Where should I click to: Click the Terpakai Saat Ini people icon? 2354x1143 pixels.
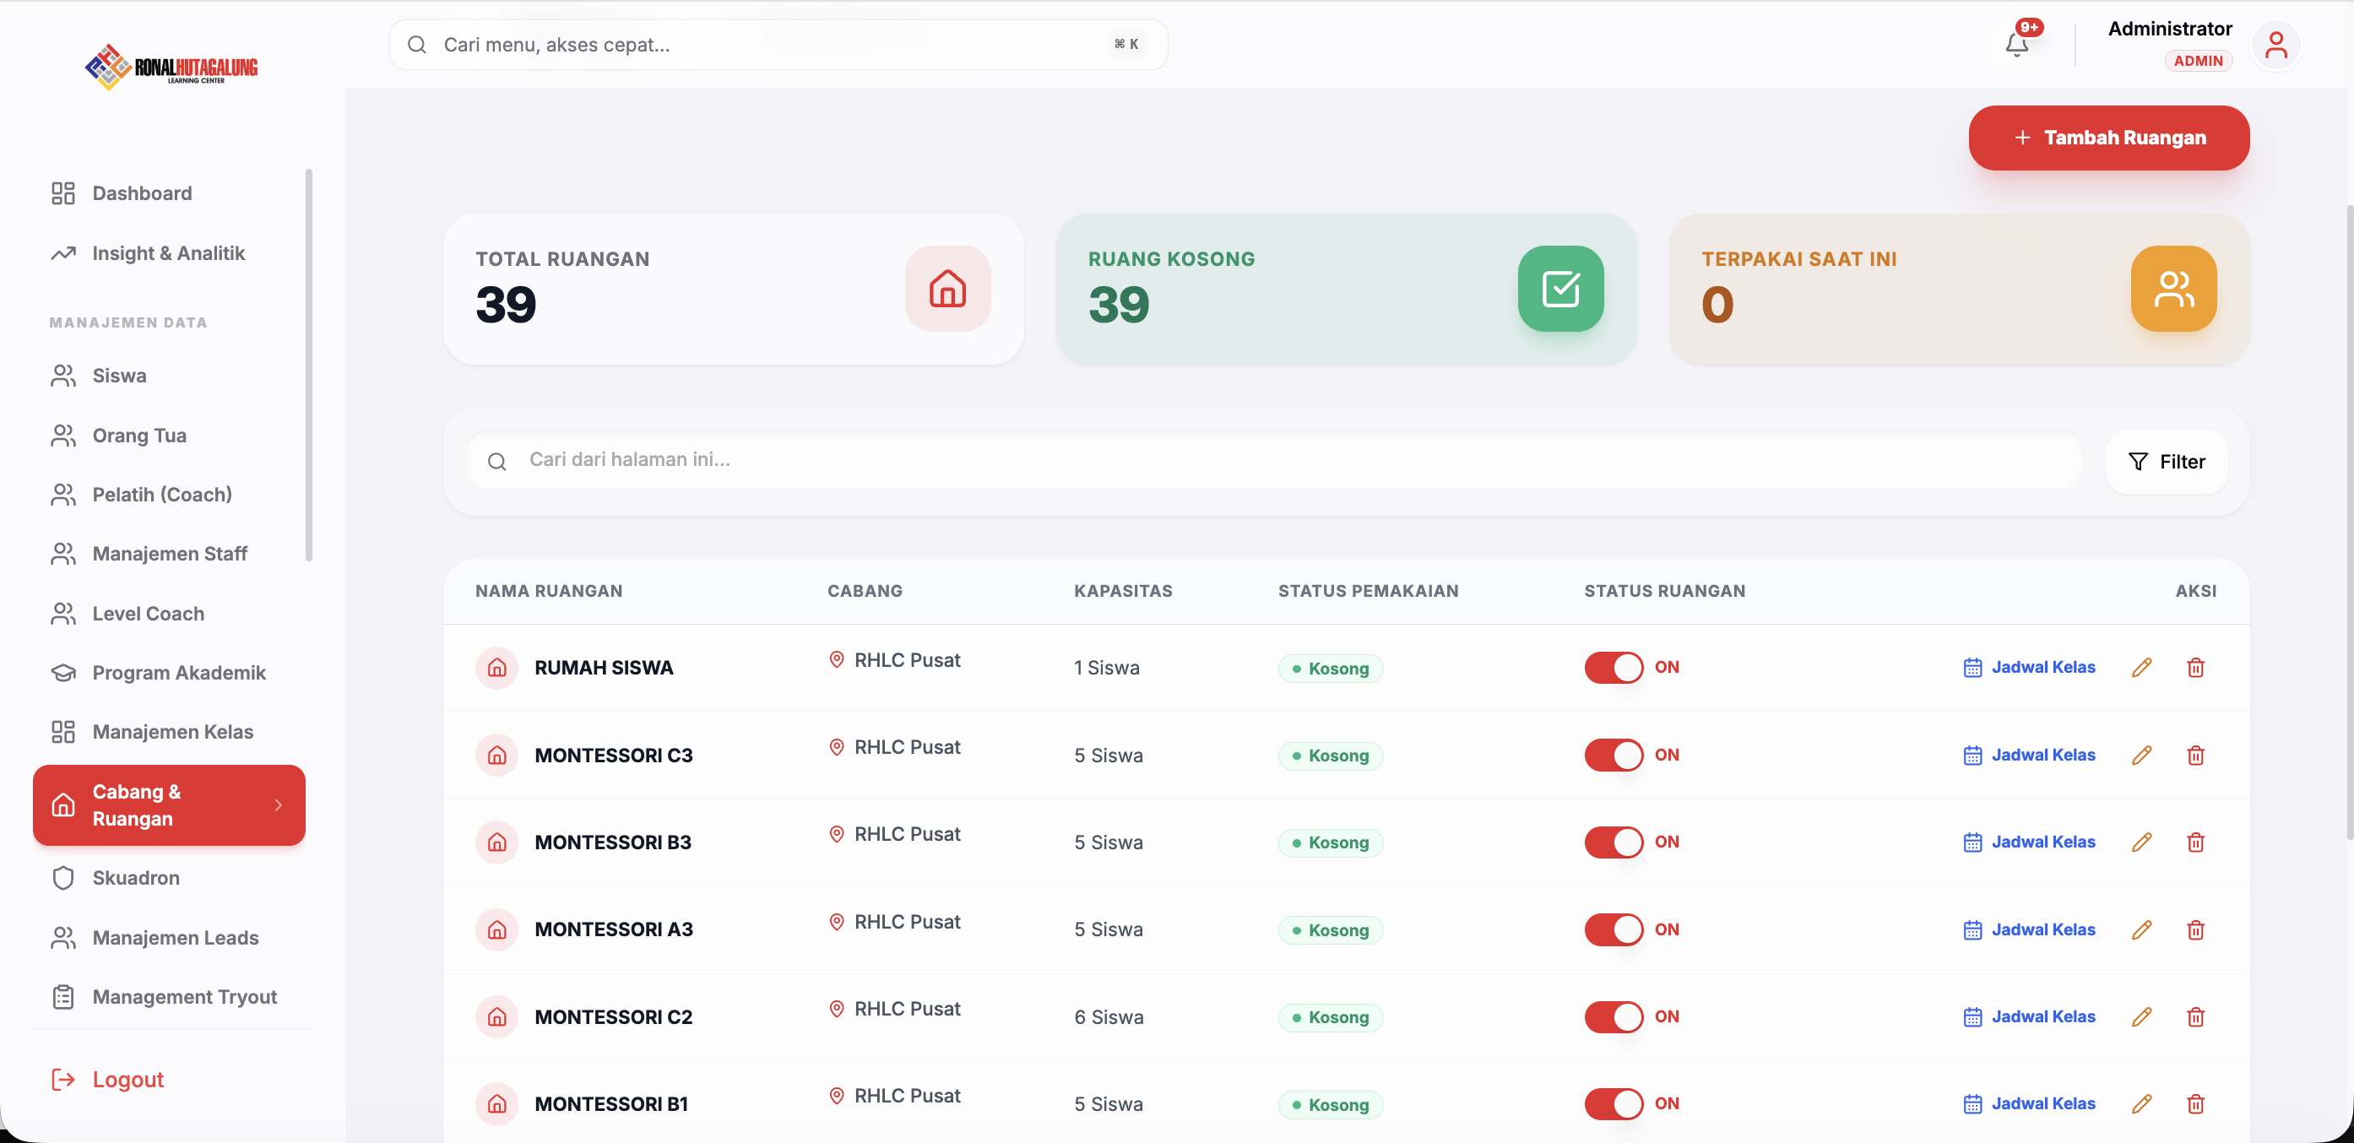click(2173, 289)
